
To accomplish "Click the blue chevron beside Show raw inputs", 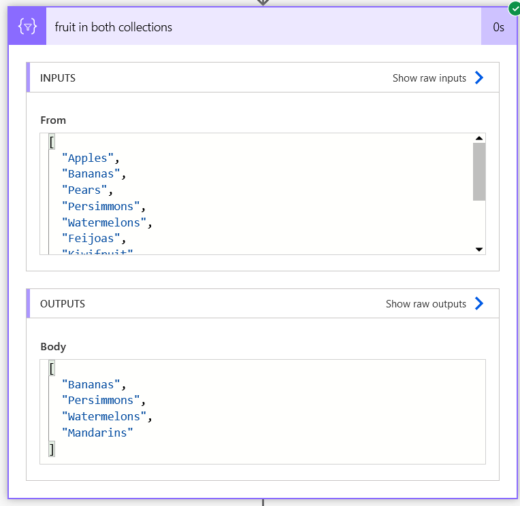I will pos(479,78).
